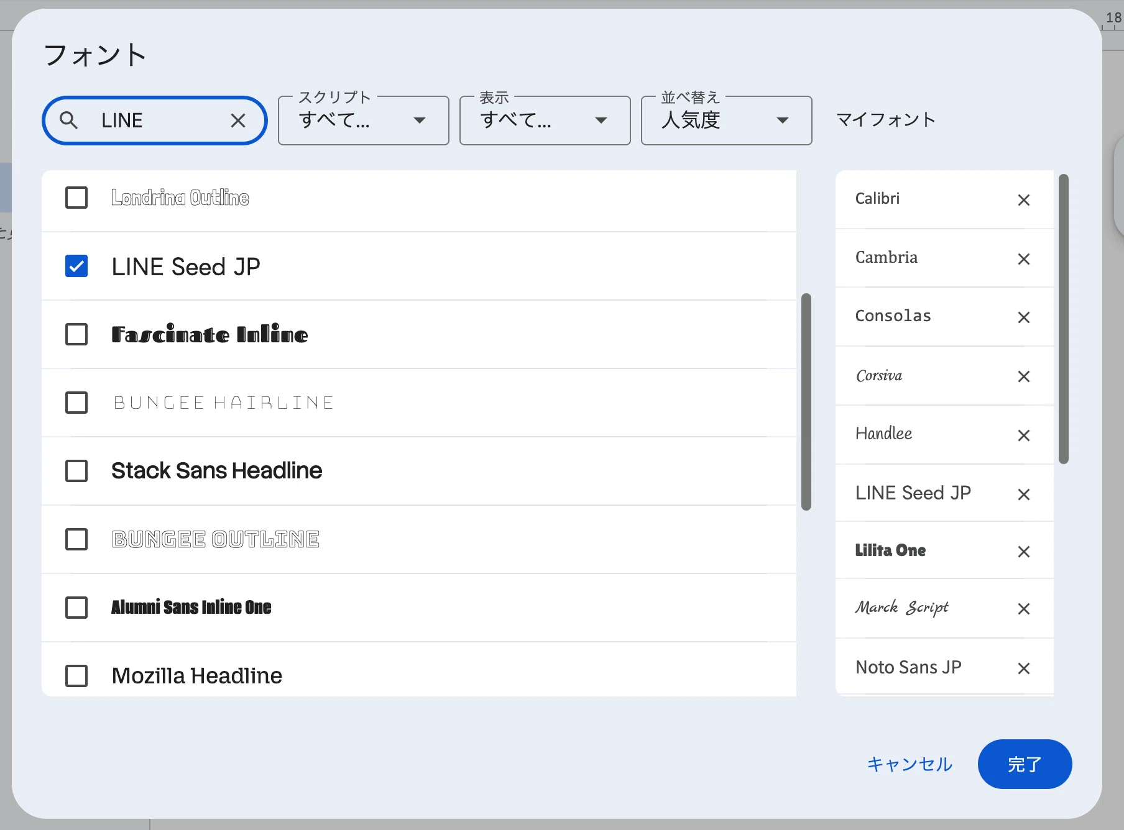Select Consolas in my fonts list
Image resolution: width=1124 pixels, height=830 pixels.
click(893, 316)
